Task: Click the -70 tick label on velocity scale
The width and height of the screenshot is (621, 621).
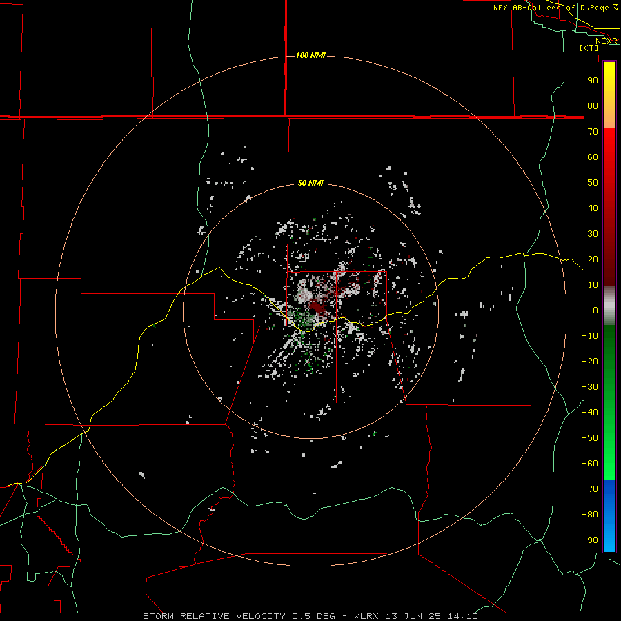Action: (x=590, y=489)
